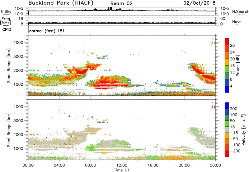This screenshot has height=172, width=249.
Task: Click the '10^5' tick left of noise panel
Action: (x=19, y=8)
